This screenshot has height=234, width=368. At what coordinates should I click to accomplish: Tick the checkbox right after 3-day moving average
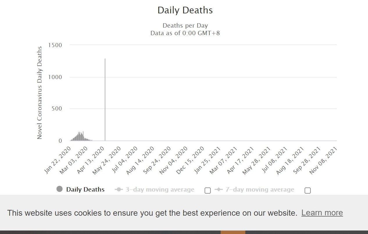click(208, 190)
